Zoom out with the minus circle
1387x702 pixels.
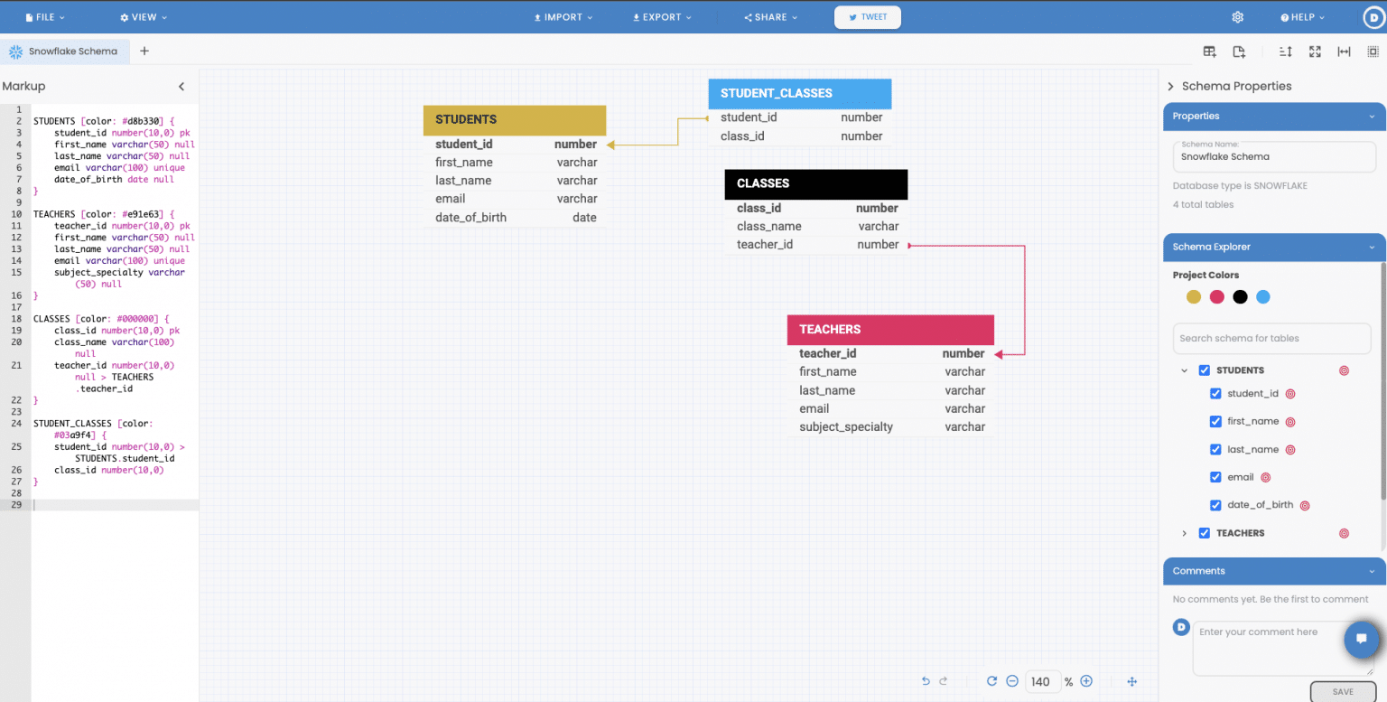(x=1012, y=681)
